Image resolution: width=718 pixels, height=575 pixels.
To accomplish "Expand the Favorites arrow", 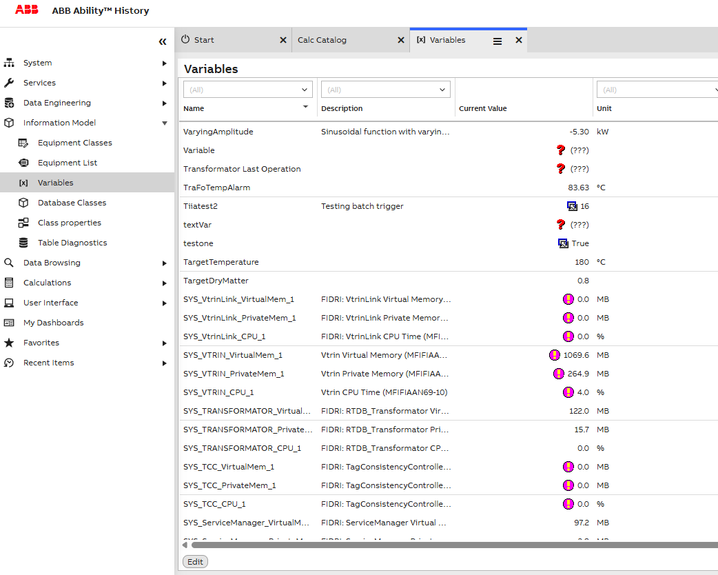I will tap(165, 343).
